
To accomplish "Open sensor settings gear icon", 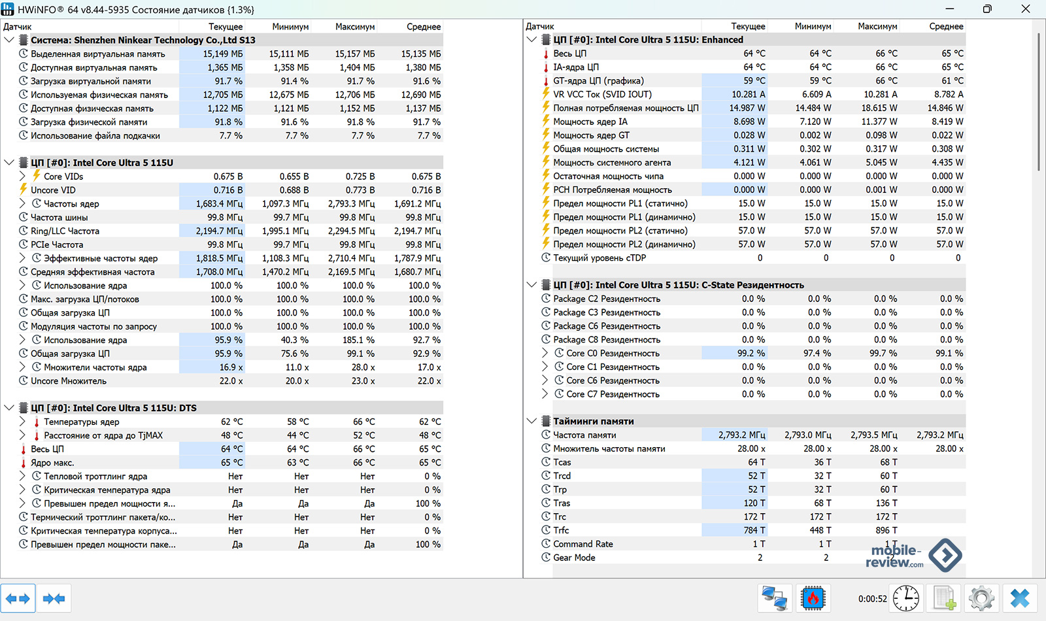I will coord(981,598).
